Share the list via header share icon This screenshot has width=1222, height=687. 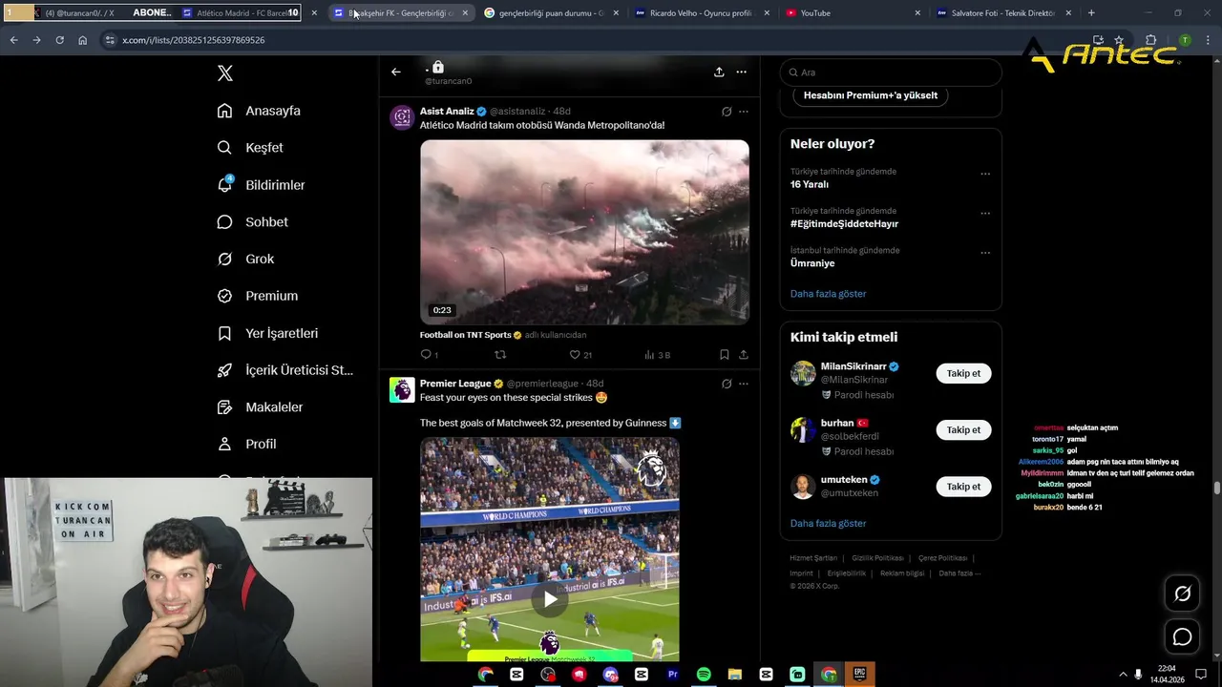coord(719,72)
